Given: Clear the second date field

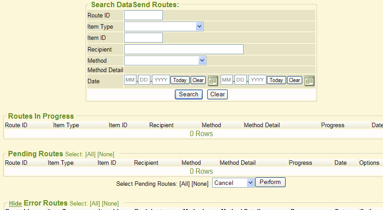Looking at the screenshot, I should (295, 80).
